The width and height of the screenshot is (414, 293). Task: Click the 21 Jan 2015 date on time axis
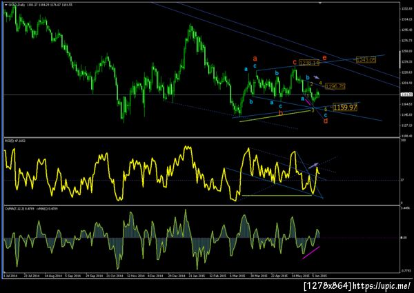pos(197,276)
